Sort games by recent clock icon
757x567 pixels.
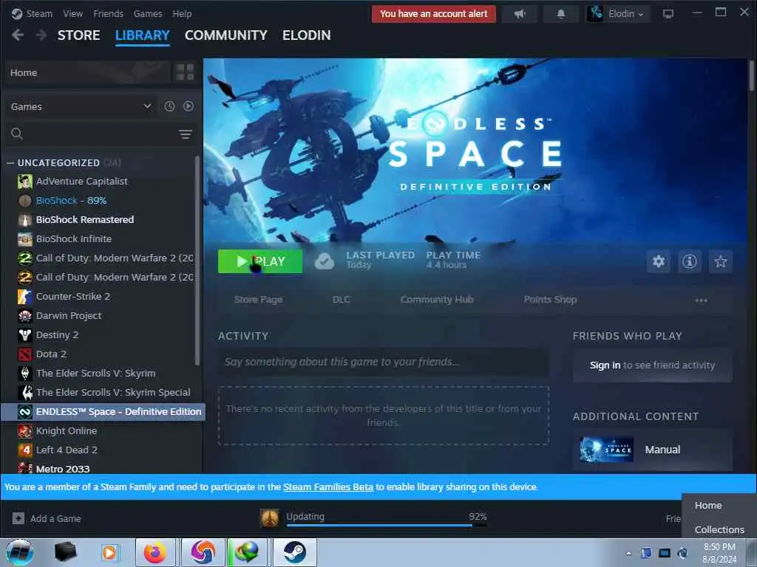click(x=169, y=106)
